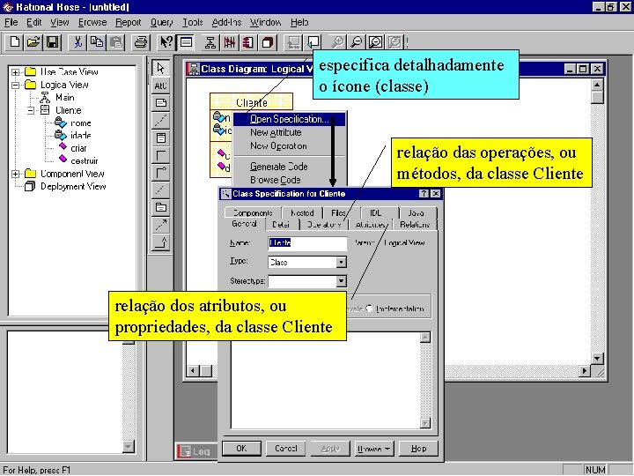Activate the context-sensitive Help pointer icon
This screenshot has height=476, width=634.
(166, 42)
